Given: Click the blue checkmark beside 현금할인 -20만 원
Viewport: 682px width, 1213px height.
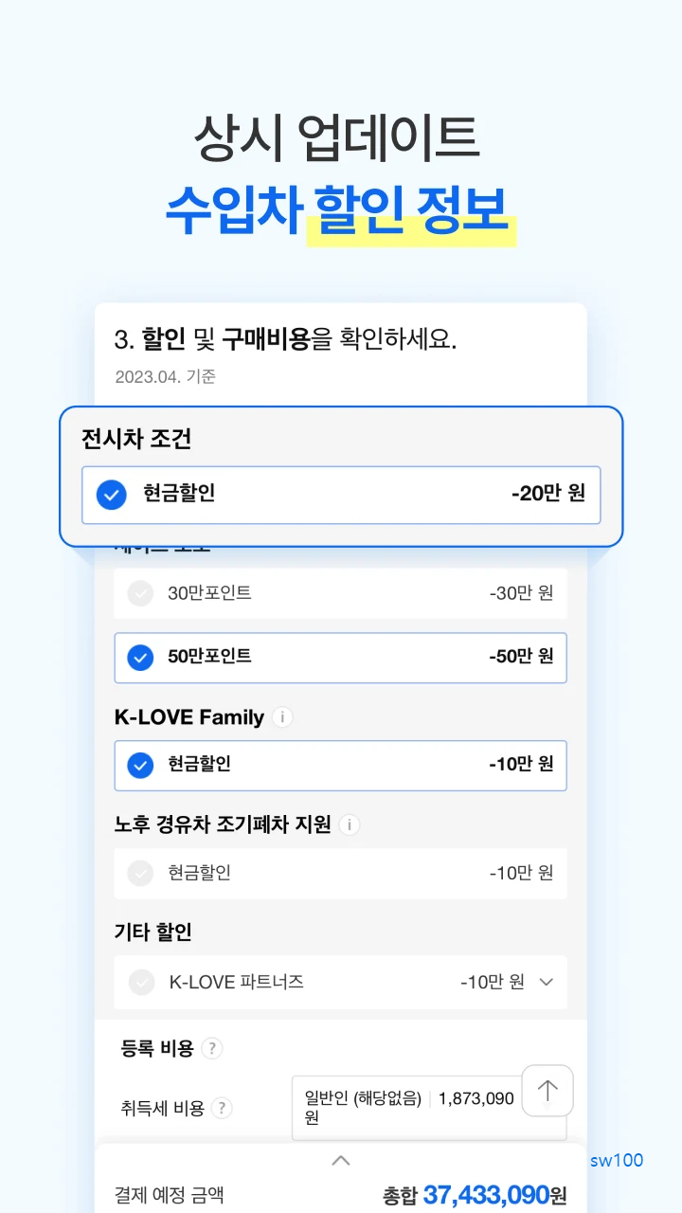Looking at the screenshot, I should tap(111, 495).
